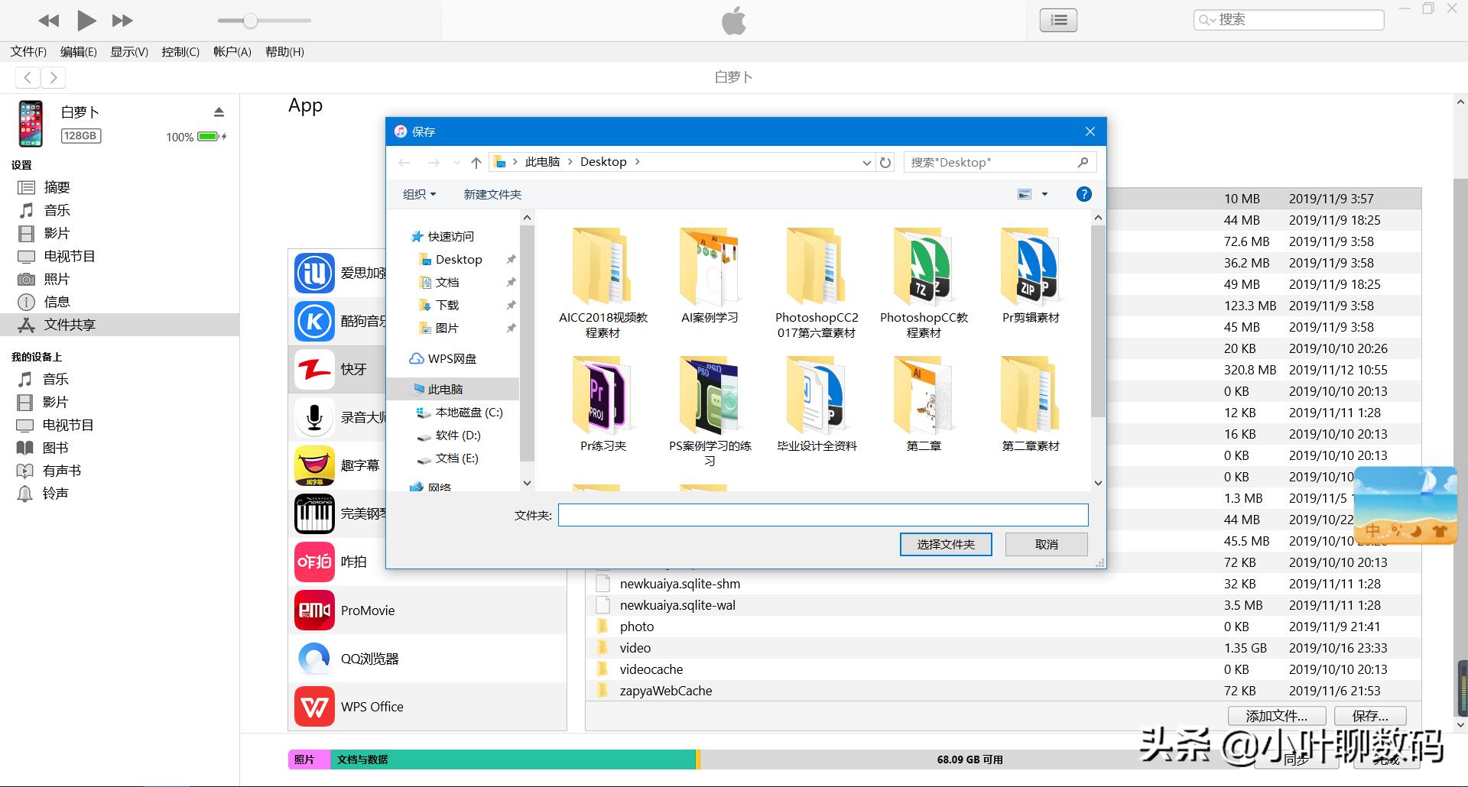1468x787 pixels.
Task: Click the 保存... button in iTunes
Action: pos(1370,716)
